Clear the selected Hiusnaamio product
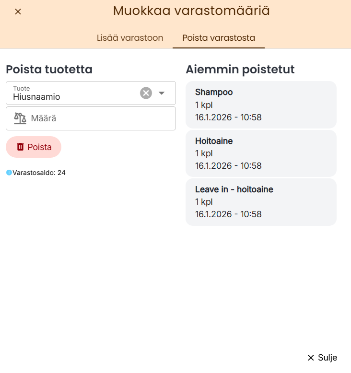Screen dimensions: 351x373 pos(146,93)
